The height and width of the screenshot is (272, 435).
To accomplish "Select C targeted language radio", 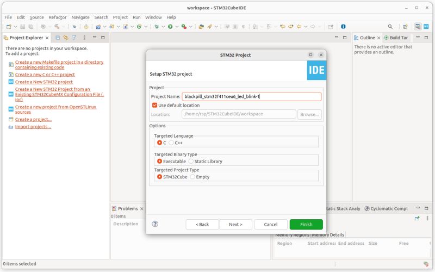I will tap(159, 143).
